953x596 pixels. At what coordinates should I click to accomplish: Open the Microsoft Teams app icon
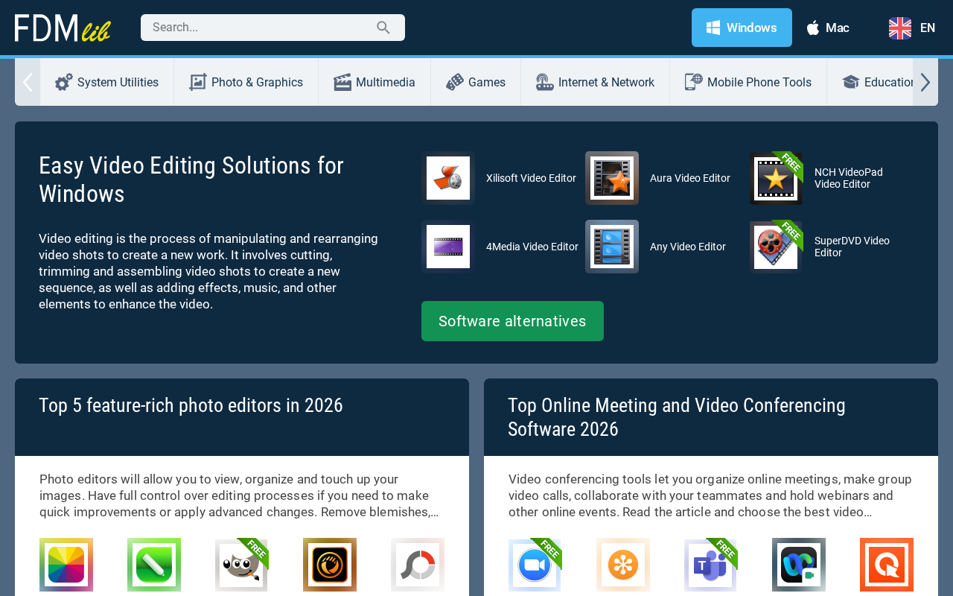point(711,565)
